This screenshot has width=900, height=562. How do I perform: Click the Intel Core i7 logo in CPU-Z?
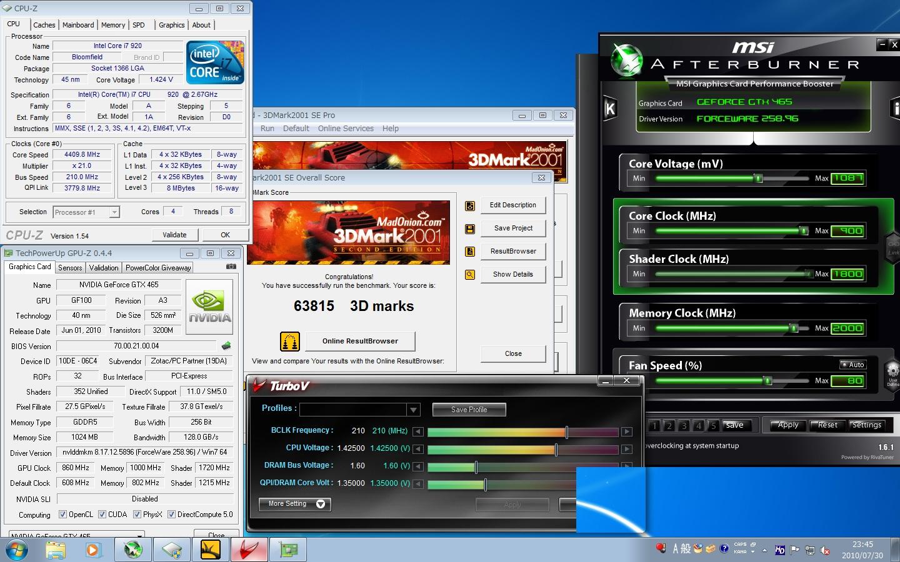point(216,62)
